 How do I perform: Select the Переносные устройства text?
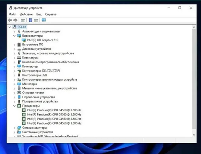click(x=39, y=97)
